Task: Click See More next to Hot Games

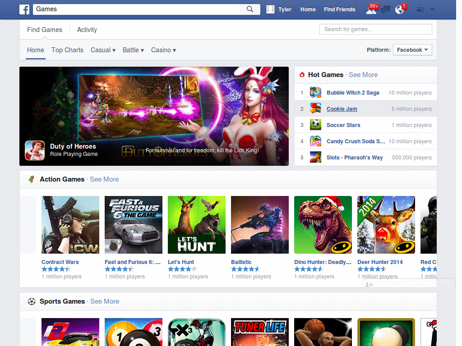Action: tap(363, 75)
